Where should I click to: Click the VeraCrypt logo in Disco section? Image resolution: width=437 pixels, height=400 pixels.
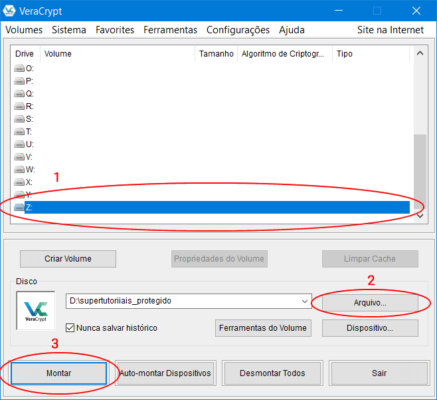coord(36,309)
